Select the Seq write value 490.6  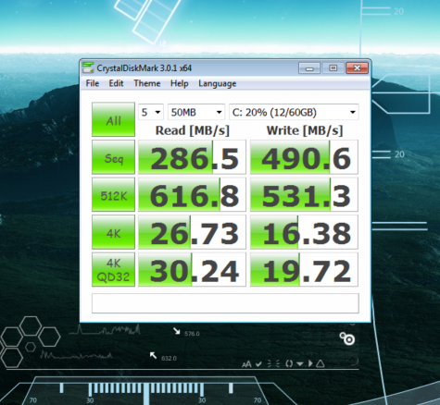pyautogui.click(x=304, y=157)
